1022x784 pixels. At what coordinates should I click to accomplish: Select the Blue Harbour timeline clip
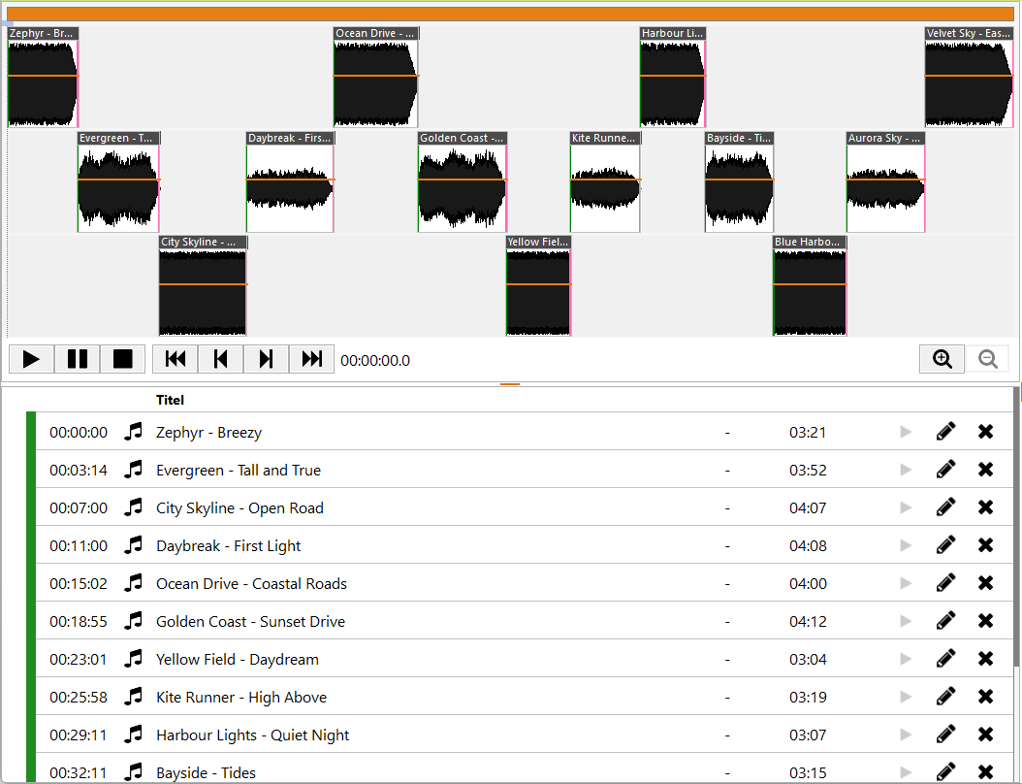pyautogui.click(x=810, y=285)
